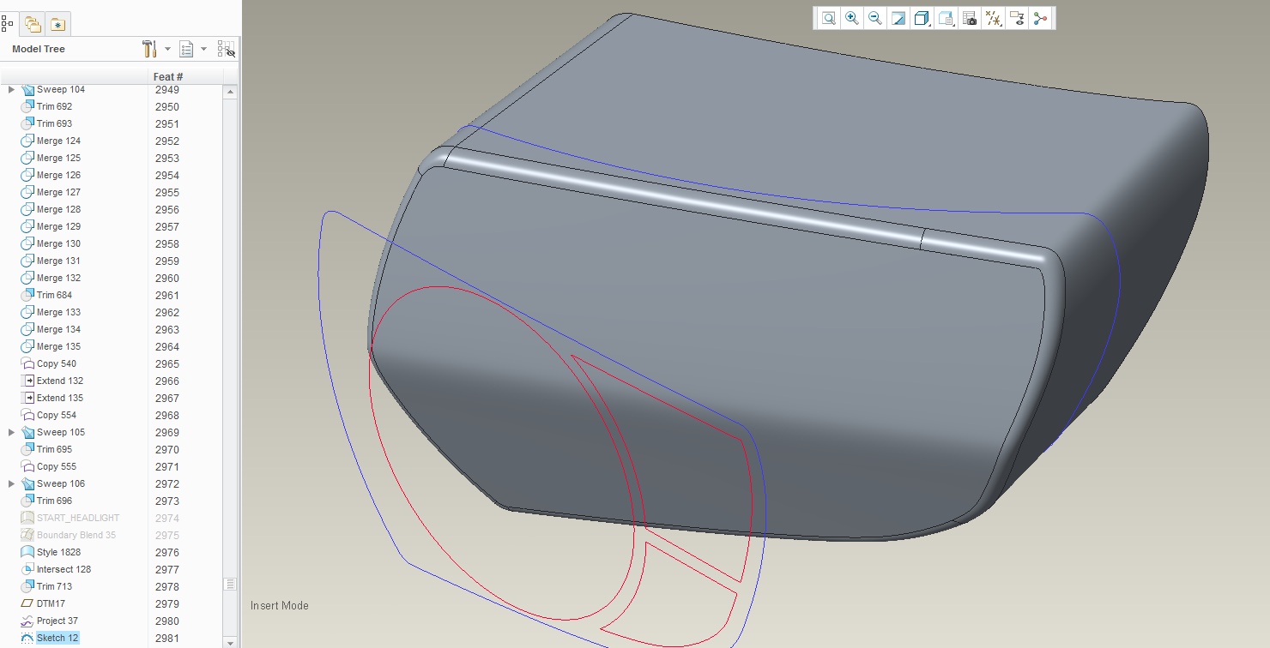The image size is (1270, 648).
Task: Open the View Manager camera icon
Action: pyautogui.click(x=971, y=19)
